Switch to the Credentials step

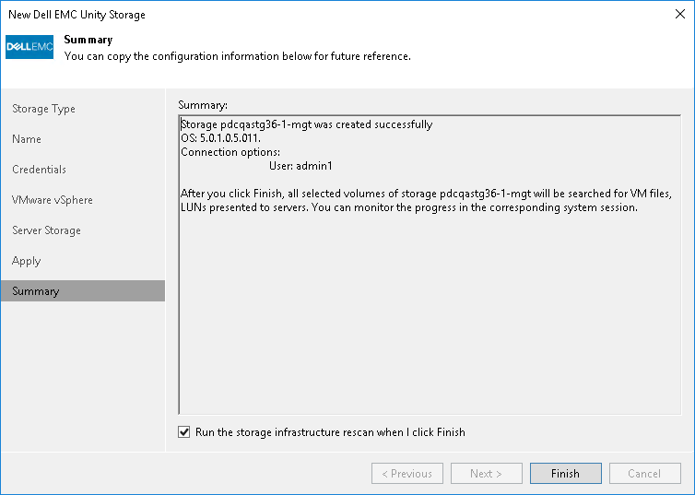[39, 170]
